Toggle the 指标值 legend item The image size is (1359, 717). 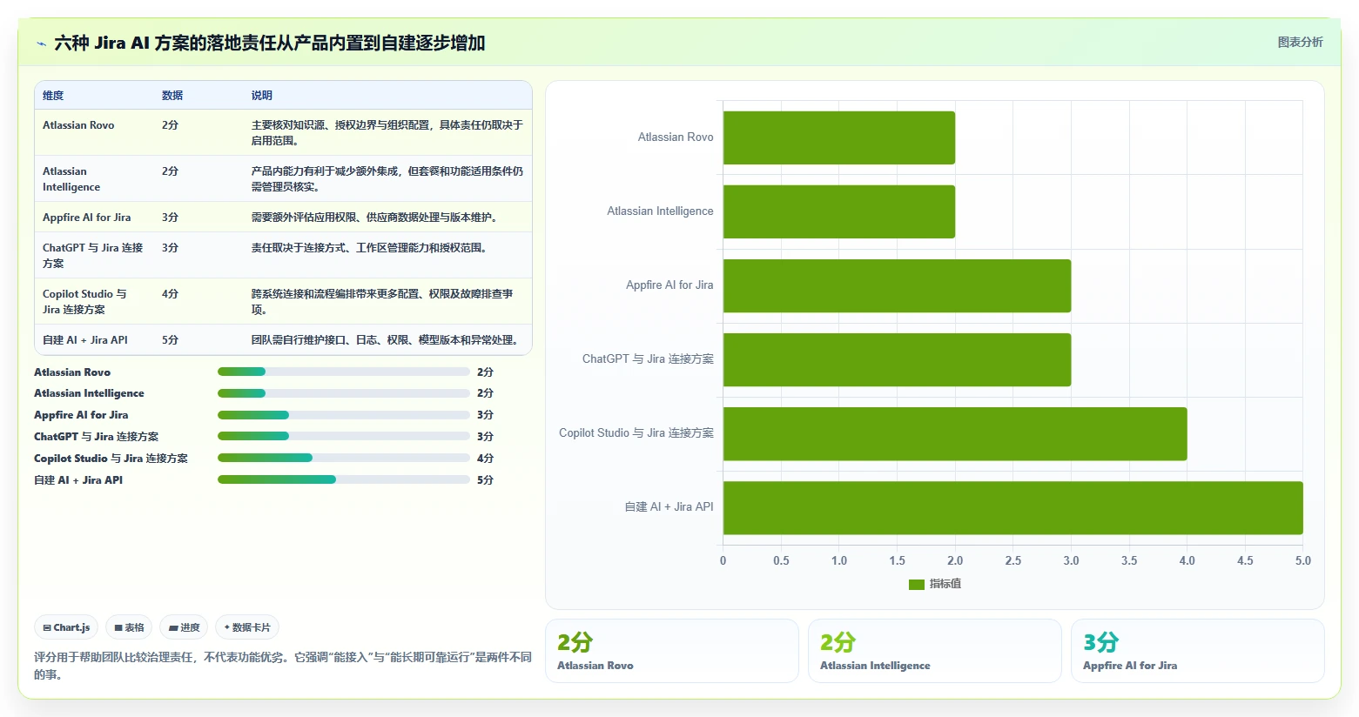[935, 584]
